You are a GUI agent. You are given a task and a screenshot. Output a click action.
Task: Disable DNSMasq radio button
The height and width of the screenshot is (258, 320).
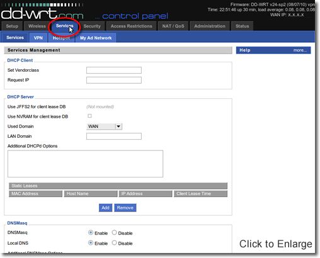point(114,232)
